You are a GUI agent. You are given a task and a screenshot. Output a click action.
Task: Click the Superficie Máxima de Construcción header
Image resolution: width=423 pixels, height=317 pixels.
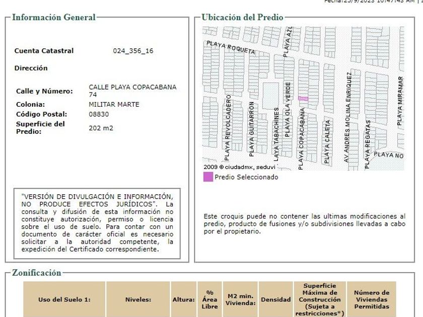(x=320, y=299)
